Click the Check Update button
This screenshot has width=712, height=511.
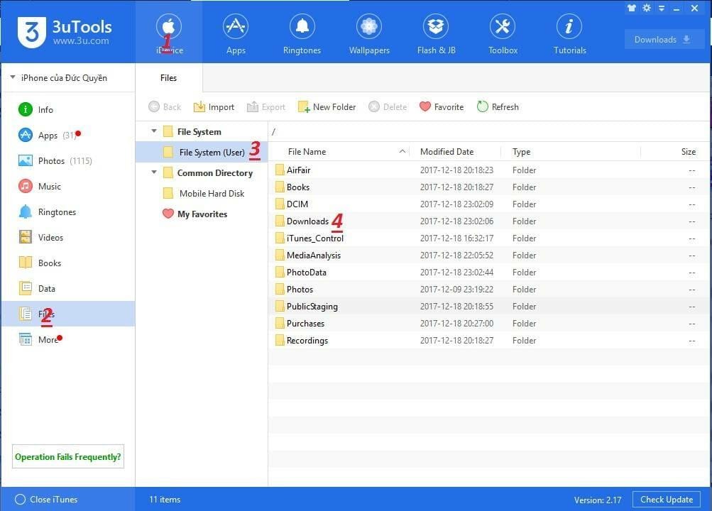(x=666, y=499)
